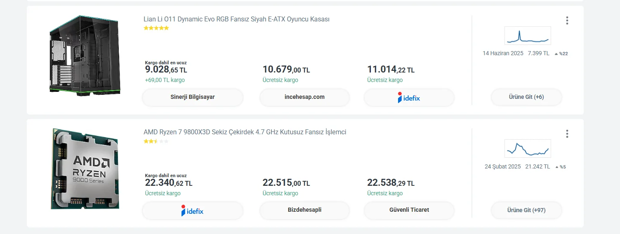The image size is (620, 234).
Task: Click the Lian Li price history chart
Action: tap(527, 36)
